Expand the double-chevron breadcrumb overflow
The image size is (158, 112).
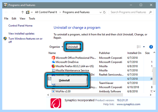[x=32, y=12]
